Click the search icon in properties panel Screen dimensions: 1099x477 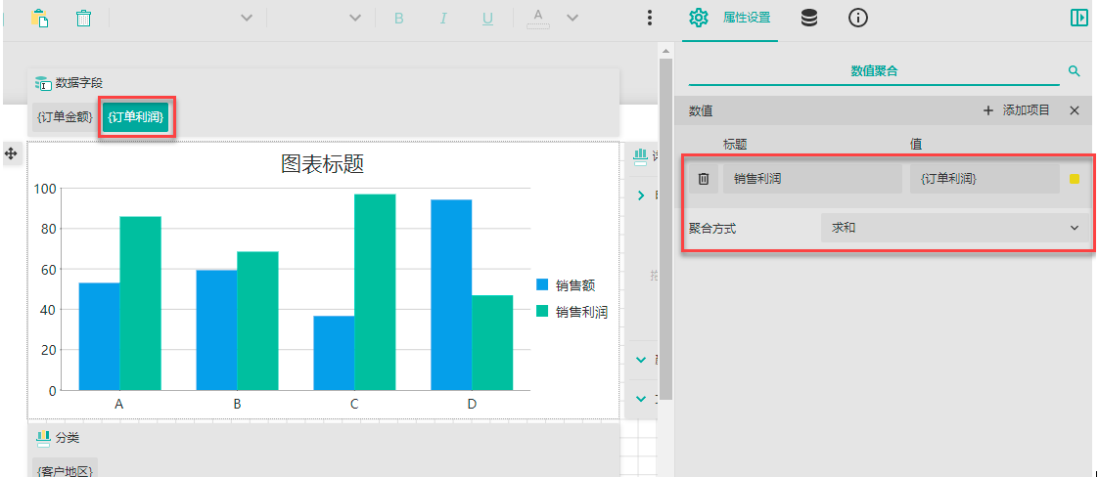[x=1074, y=71]
